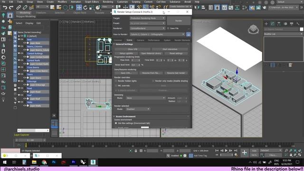Toggle selection lock padlock in status bar
This screenshot has height=171, width=304.
pyautogui.click(x=136, y=151)
